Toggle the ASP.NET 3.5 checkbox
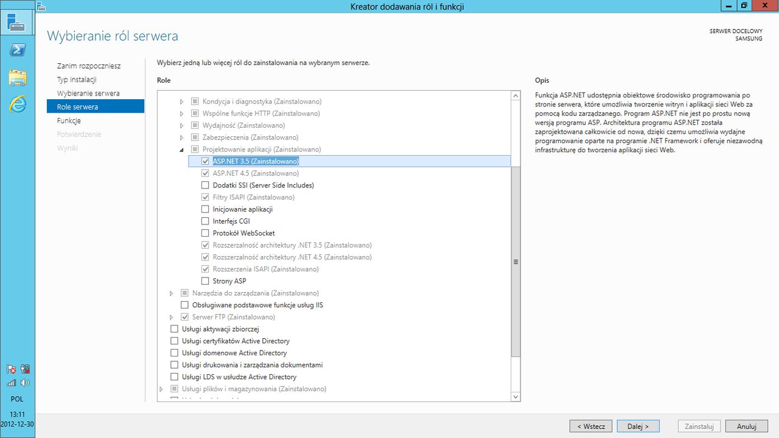 [x=205, y=161]
